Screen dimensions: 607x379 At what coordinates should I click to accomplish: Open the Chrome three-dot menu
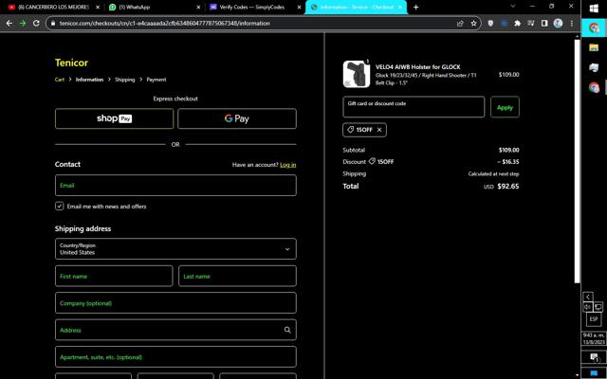pos(571,23)
